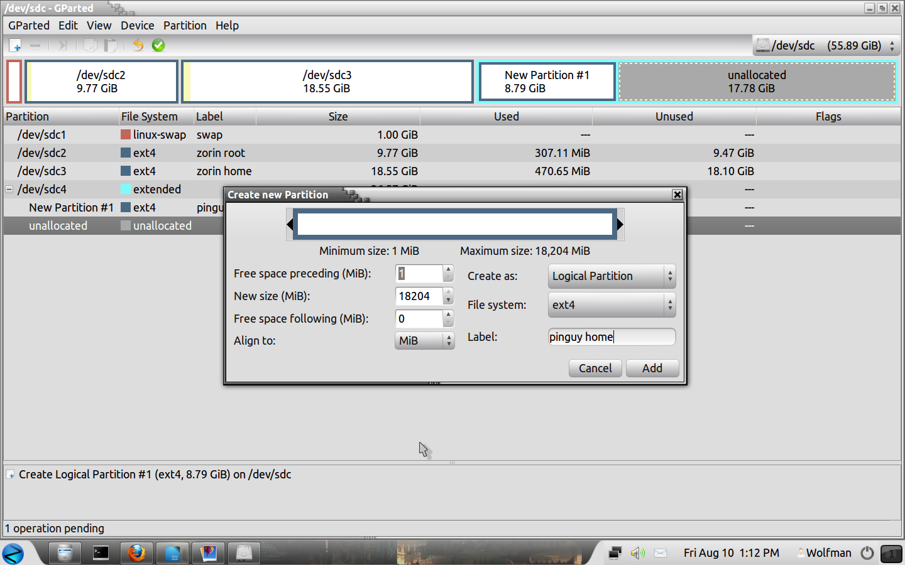Viewport: 905px width, 565px height.
Task: Click the power button tray icon
Action: [x=867, y=552]
